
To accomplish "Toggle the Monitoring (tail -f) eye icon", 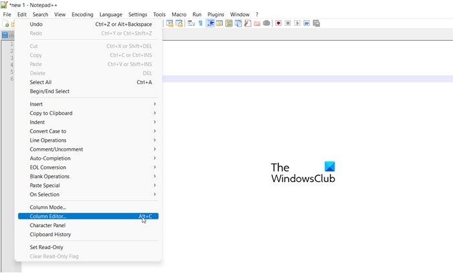I will (x=267, y=23).
